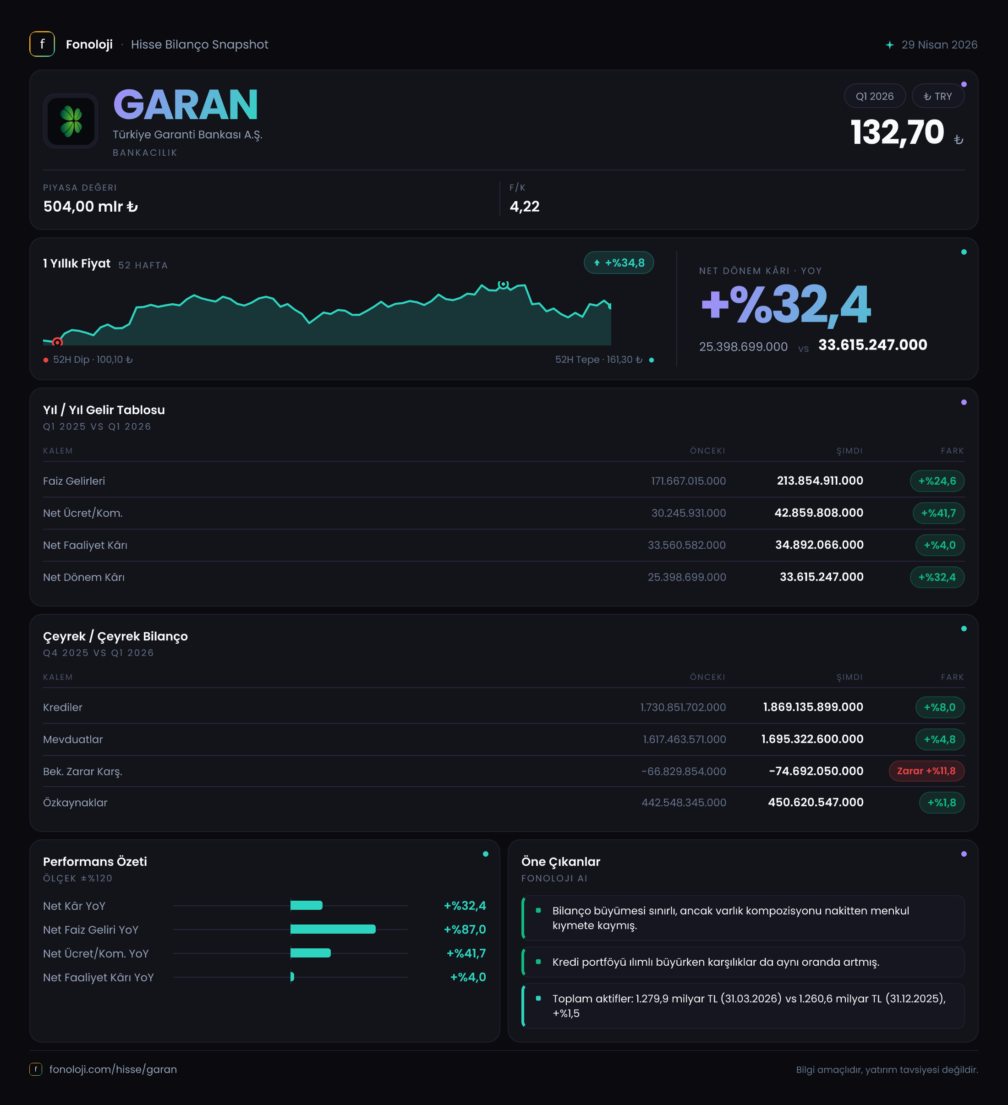Image resolution: width=1008 pixels, height=1105 pixels.
Task: Click the "52H Dip · 100,10 ₺" label
Action: coord(93,360)
